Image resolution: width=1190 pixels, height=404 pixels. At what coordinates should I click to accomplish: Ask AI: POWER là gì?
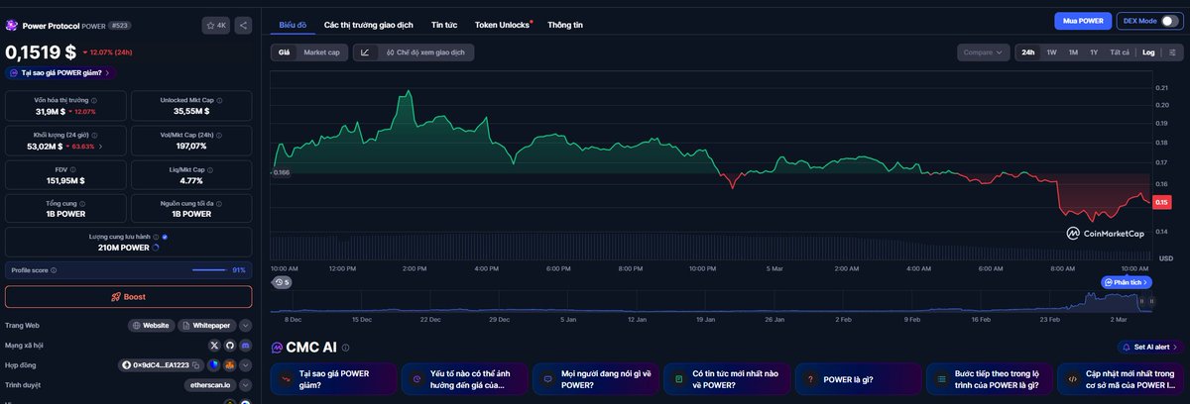pos(857,378)
